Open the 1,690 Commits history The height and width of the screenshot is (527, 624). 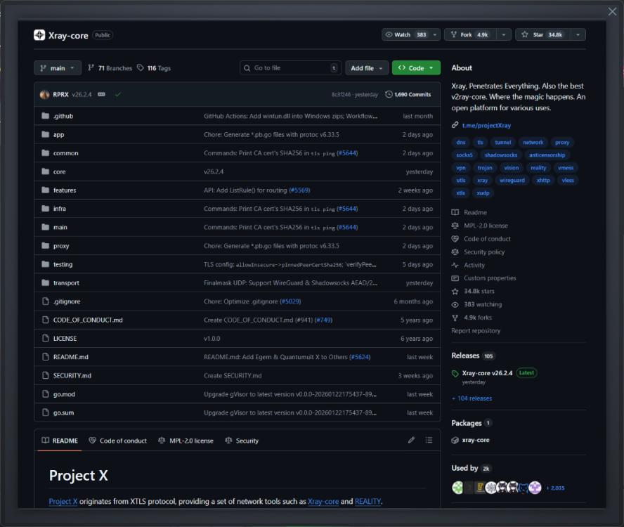408,94
